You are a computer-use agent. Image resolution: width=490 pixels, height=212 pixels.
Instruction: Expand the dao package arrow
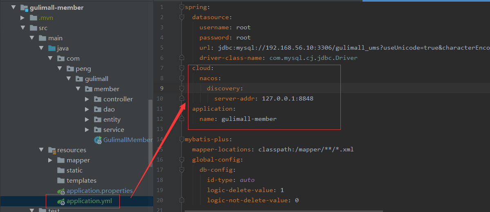(87, 109)
